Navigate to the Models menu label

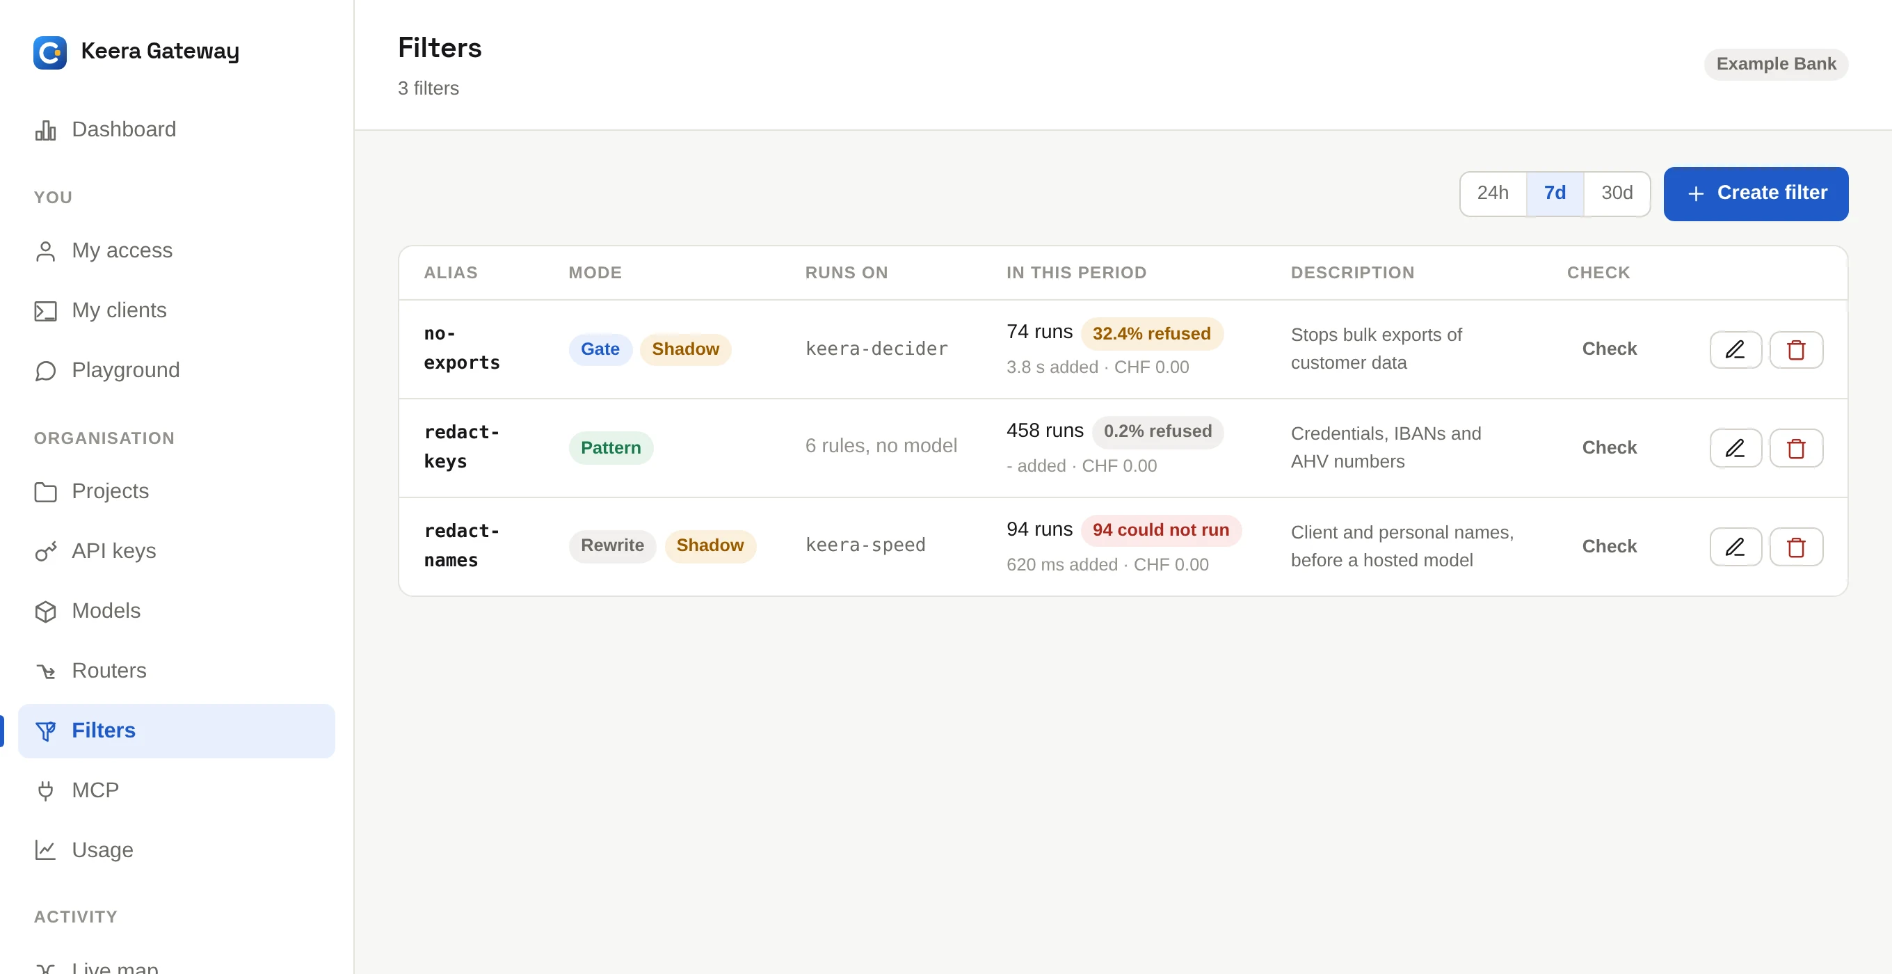tap(106, 611)
